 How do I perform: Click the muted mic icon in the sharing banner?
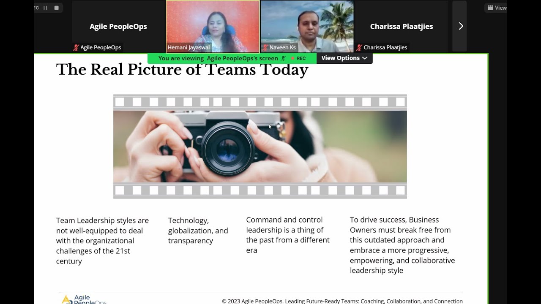point(284,58)
